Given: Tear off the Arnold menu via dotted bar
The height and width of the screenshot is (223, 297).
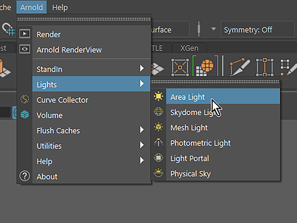Looking at the screenshot, I should point(84,20).
